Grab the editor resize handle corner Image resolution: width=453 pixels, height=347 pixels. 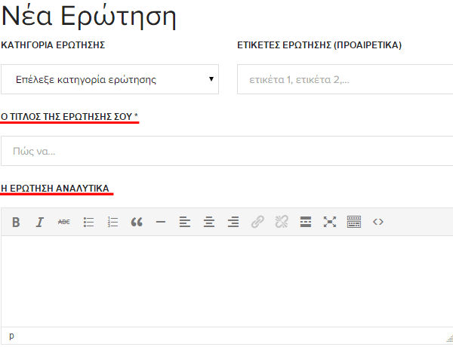(x=450, y=338)
